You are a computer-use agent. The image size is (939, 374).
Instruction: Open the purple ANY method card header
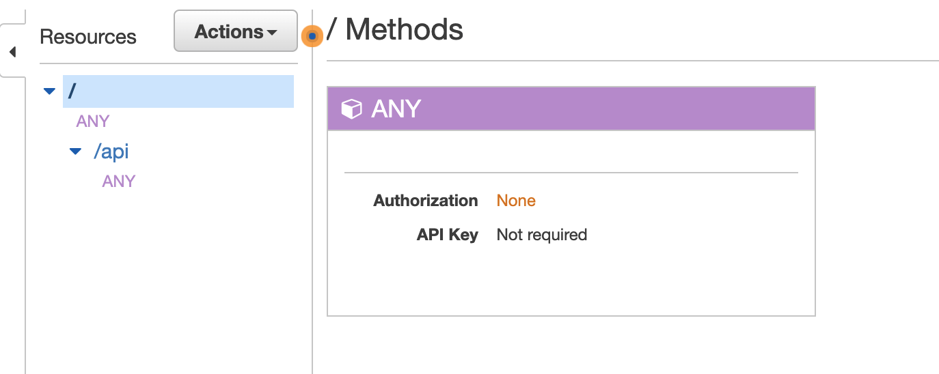point(571,109)
